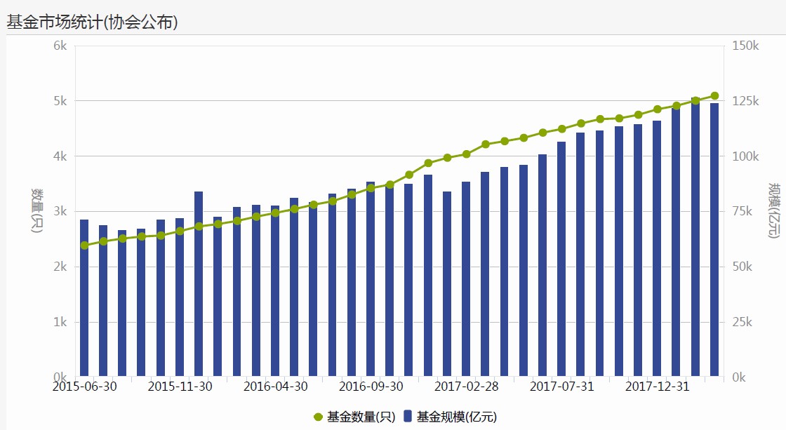786x430 pixels.
Task: Click the 2015-06-30 x-axis date label
Action: pos(84,387)
